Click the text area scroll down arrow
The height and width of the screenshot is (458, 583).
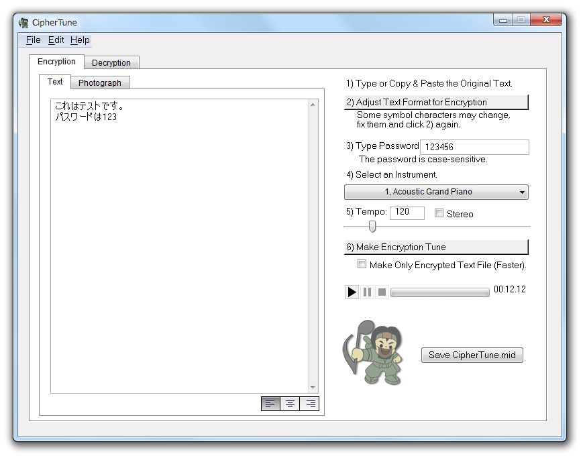[313, 388]
